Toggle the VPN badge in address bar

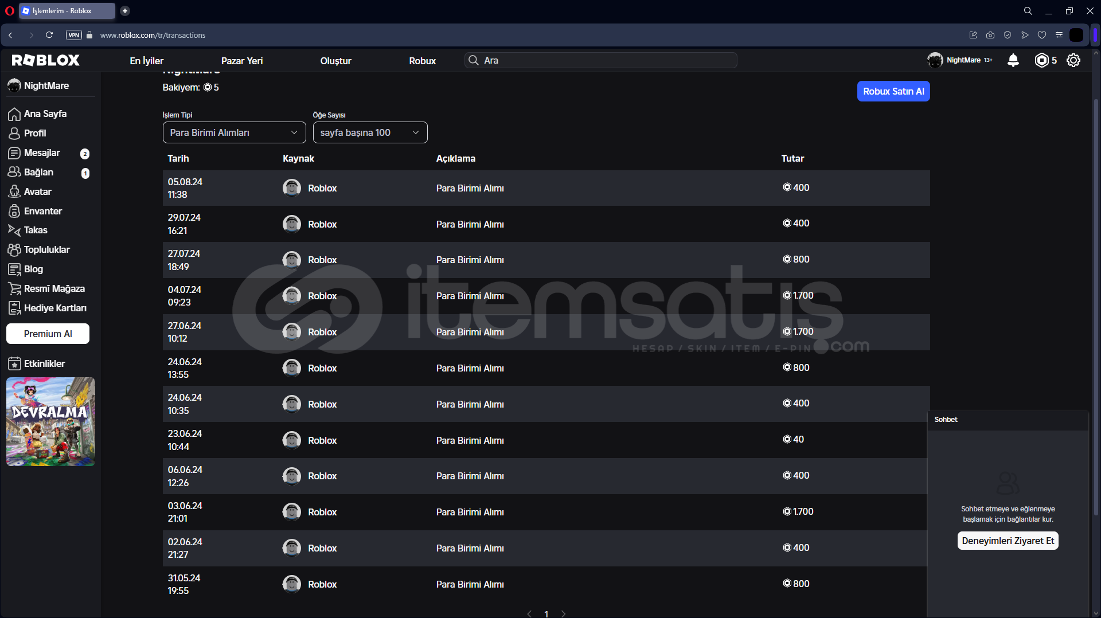[74, 35]
